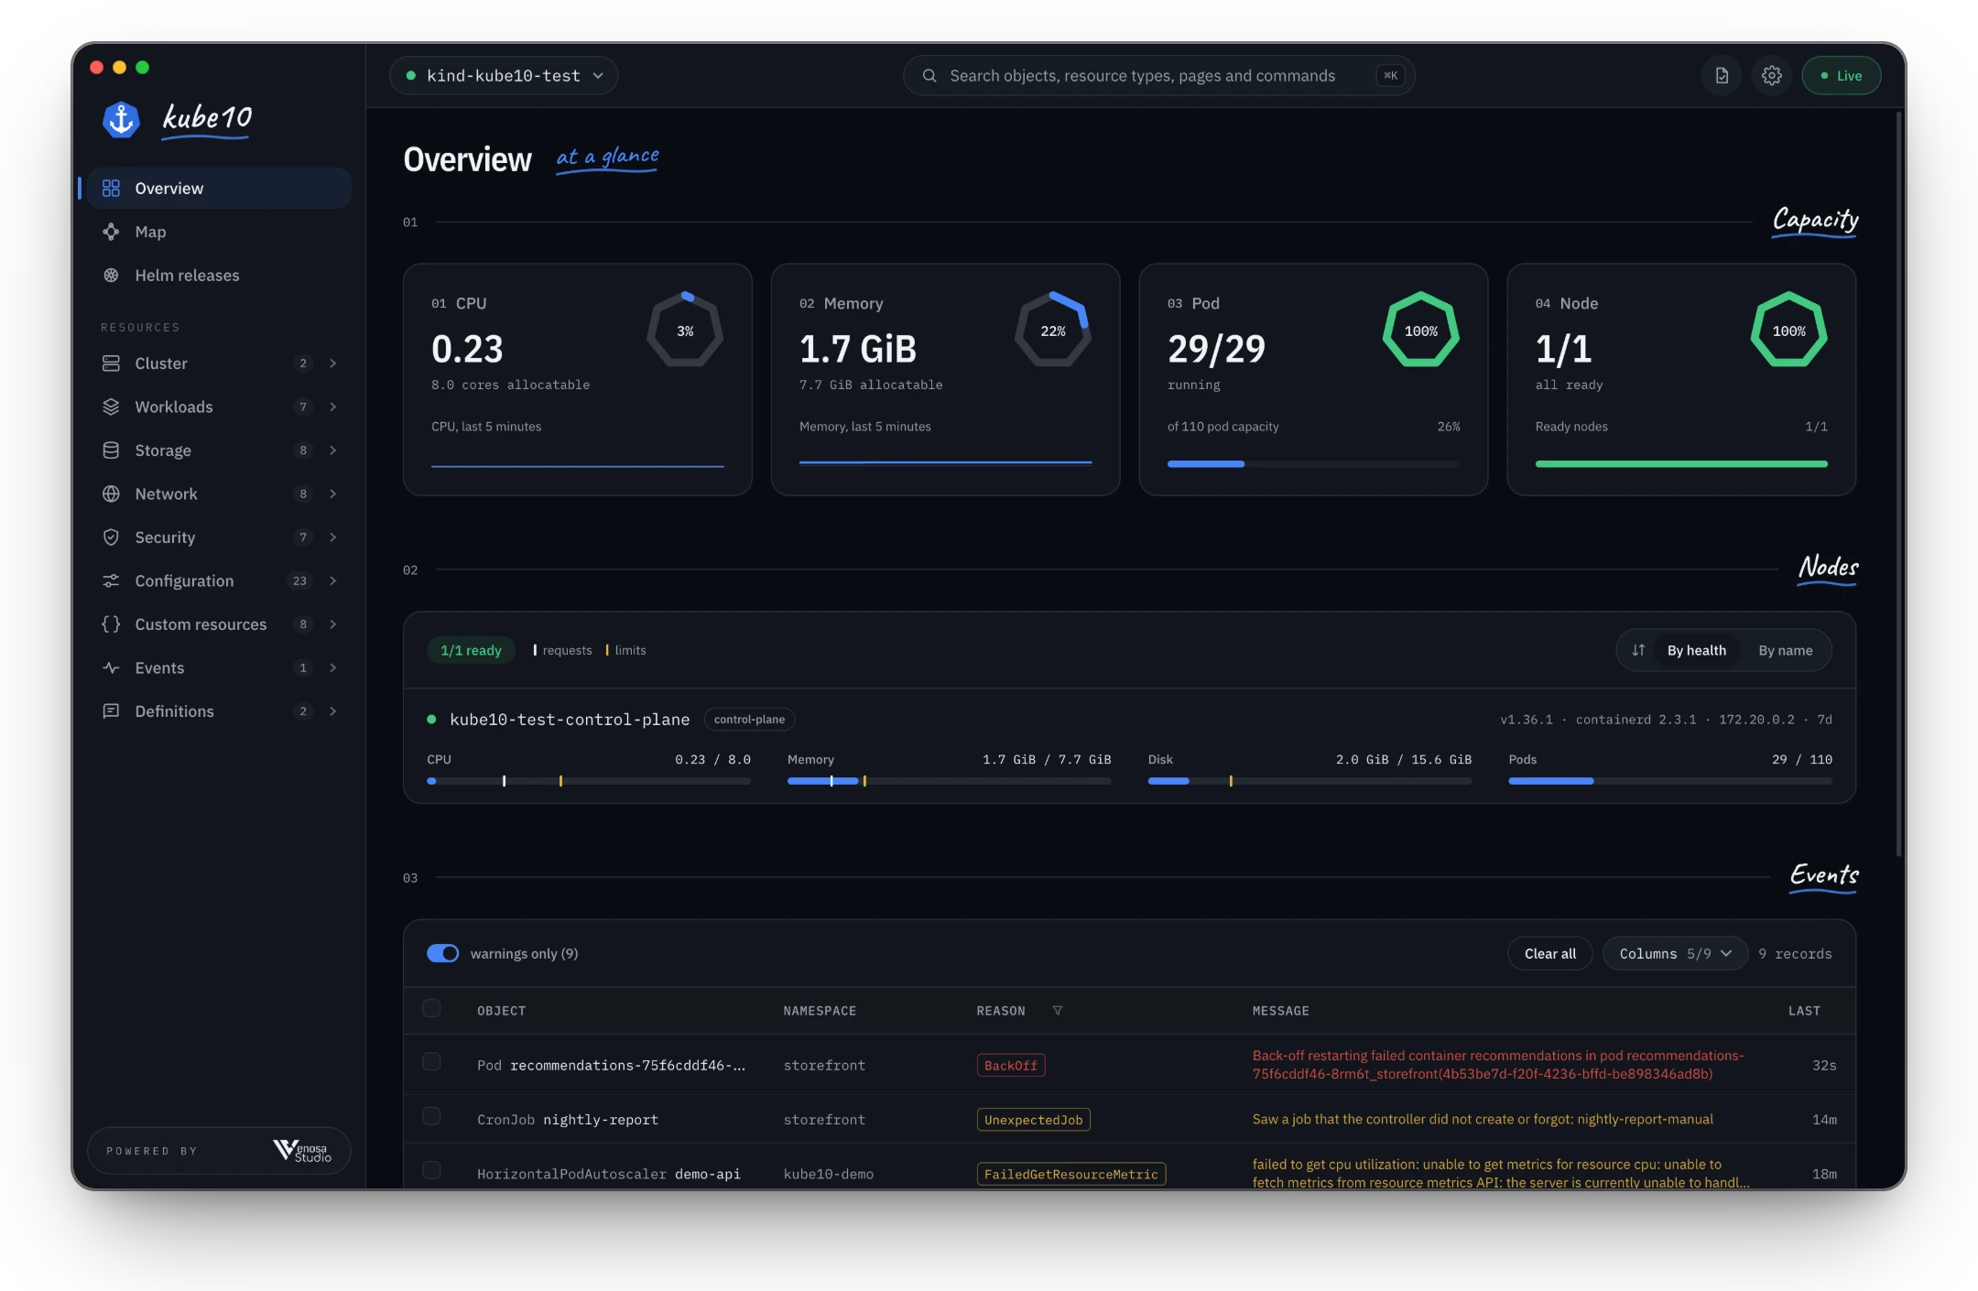The width and height of the screenshot is (1978, 1291).
Task: Click the Storage database icon
Action: (111, 450)
